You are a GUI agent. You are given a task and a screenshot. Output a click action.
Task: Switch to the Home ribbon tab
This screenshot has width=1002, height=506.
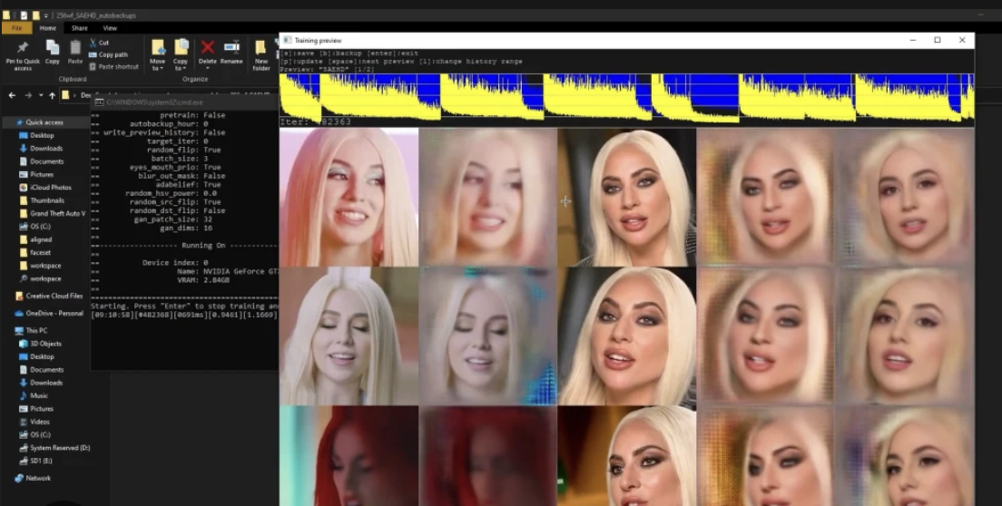pos(48,28)
